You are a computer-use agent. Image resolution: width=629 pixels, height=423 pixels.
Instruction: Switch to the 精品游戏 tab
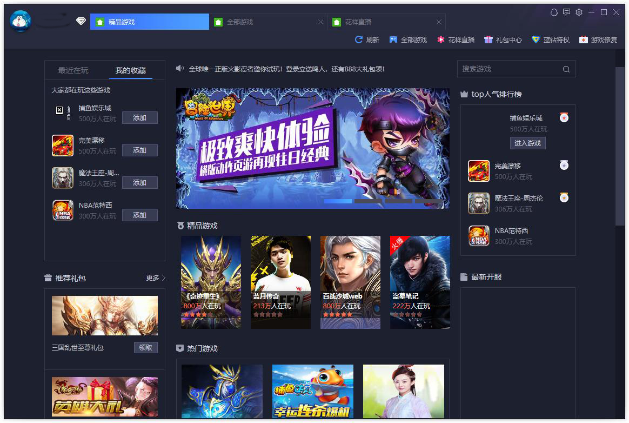click(x=150, y=22)
